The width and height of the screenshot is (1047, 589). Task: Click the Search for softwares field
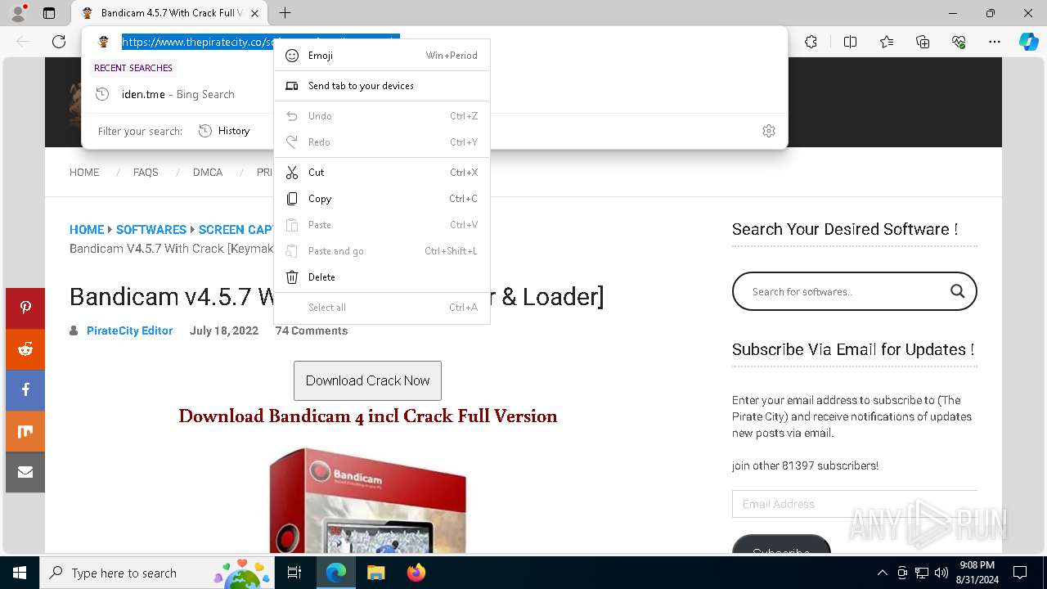point(843,291)
